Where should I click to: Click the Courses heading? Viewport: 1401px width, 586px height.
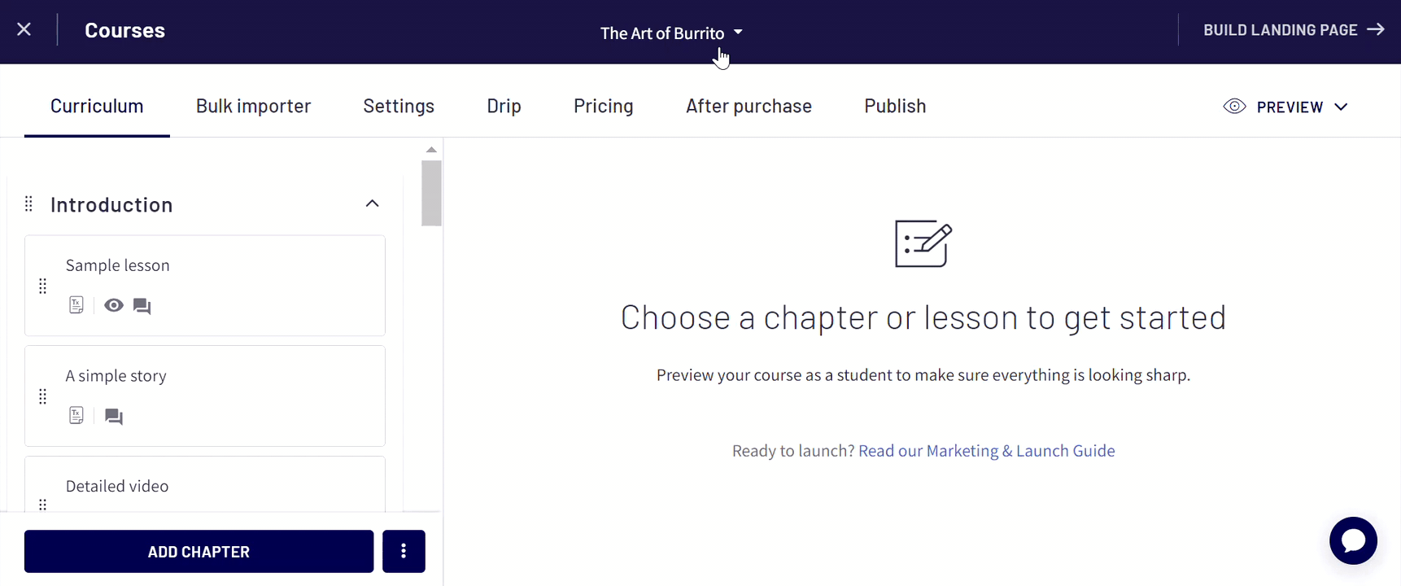pos(124,30)
